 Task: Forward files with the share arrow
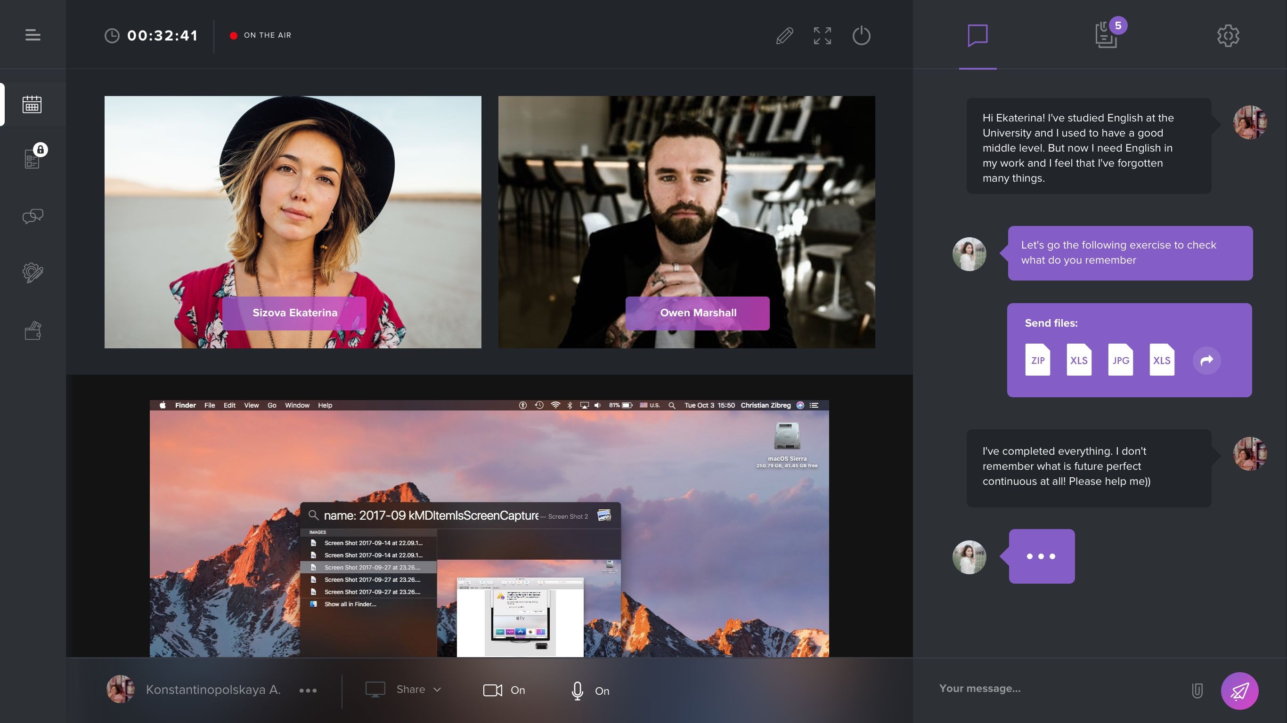[1206, 360]
